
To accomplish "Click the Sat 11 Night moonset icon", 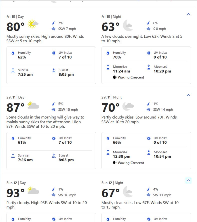I will [149, 152].
